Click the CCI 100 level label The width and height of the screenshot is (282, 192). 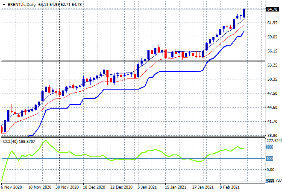click(x=270, y=159)
